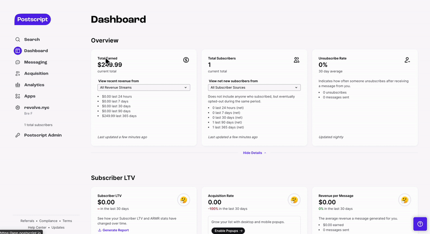Click the Generate Report link
The height and width of the screenshot is (234, 430).
point(115,230)
